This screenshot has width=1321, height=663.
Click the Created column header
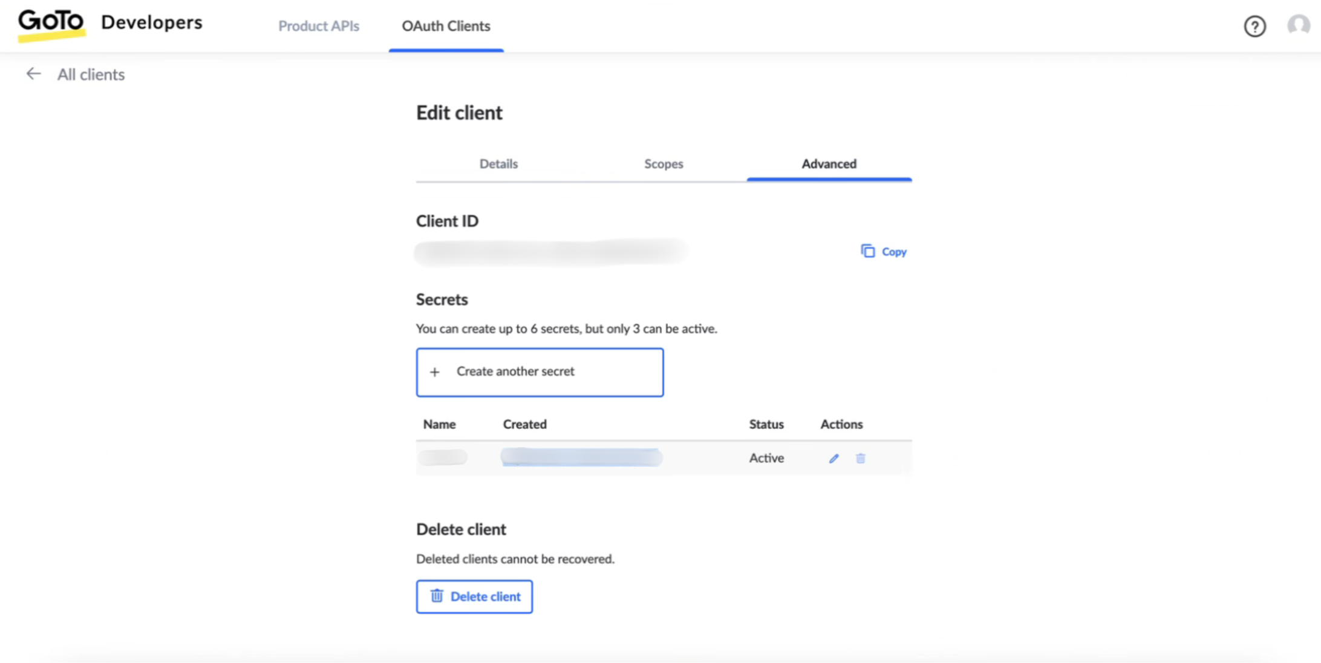(x=524, y=424)
